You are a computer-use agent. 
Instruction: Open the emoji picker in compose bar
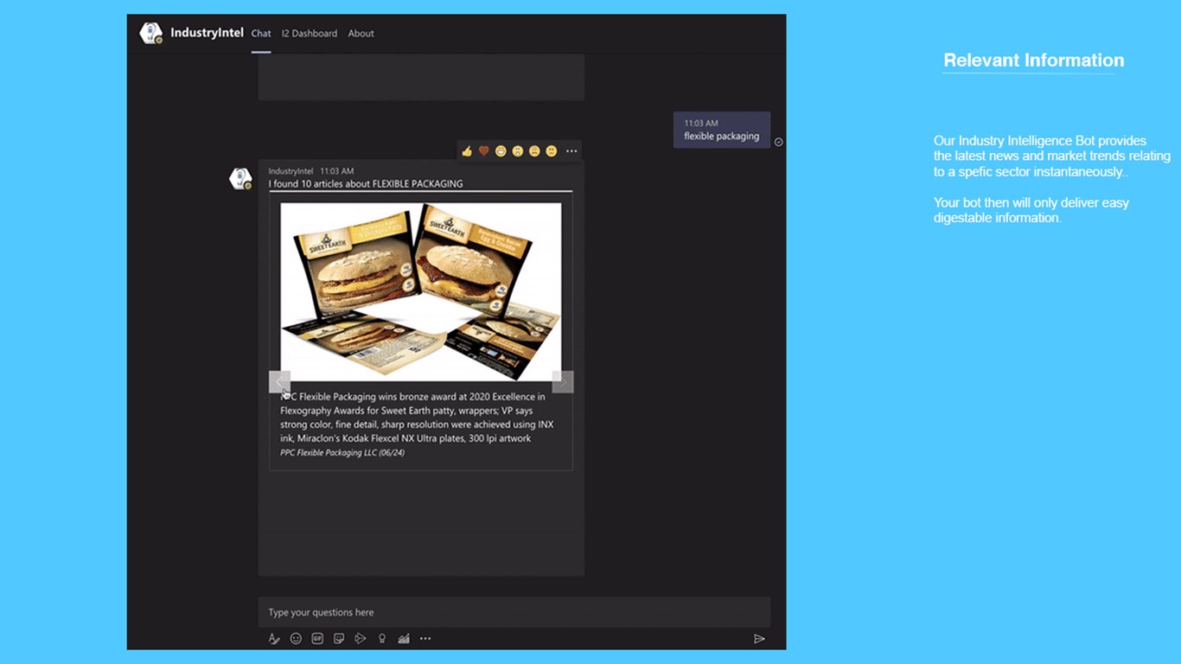click(296, 639)
